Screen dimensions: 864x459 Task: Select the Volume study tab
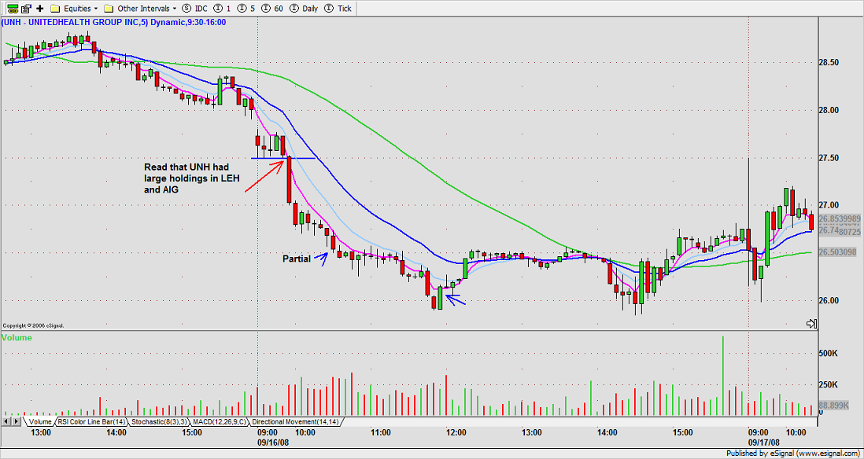point(39,421)
